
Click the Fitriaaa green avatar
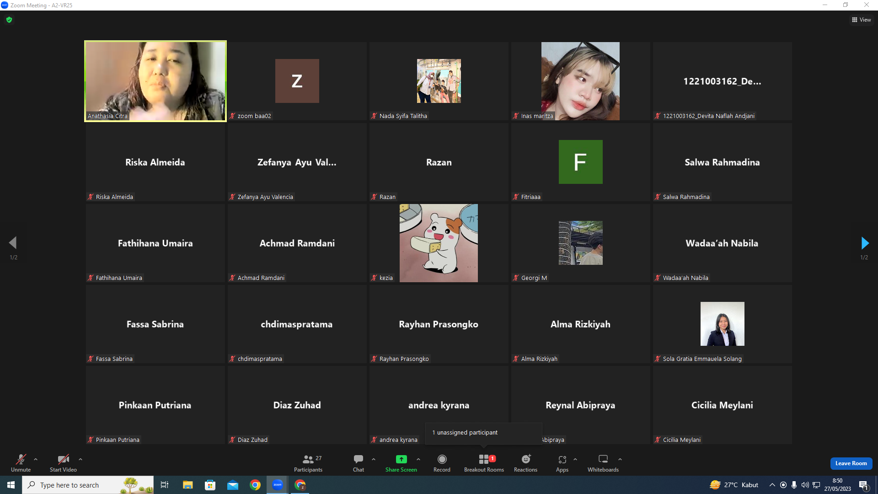[581, 162]
